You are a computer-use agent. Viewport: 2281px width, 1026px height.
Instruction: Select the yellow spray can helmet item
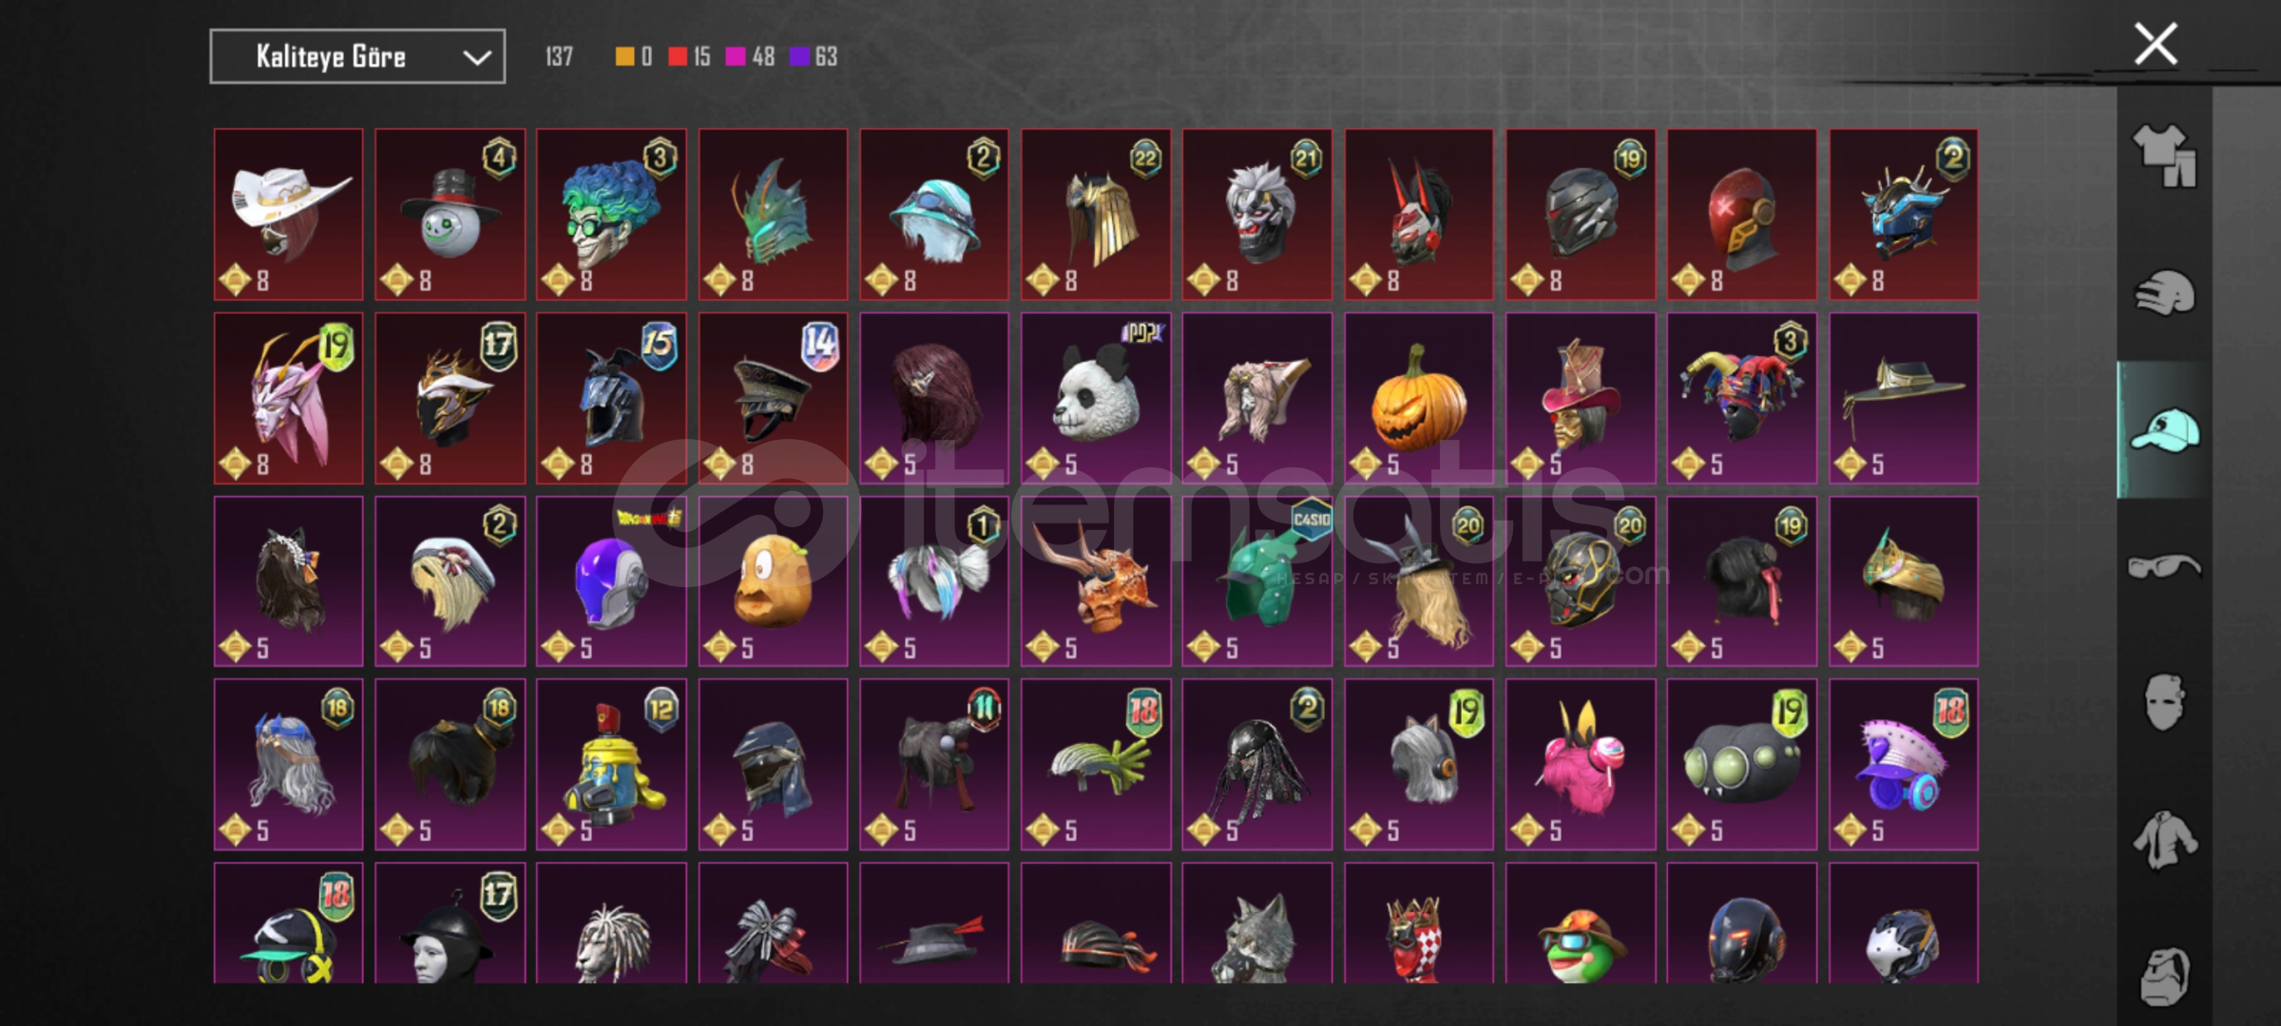pos(611,765)
